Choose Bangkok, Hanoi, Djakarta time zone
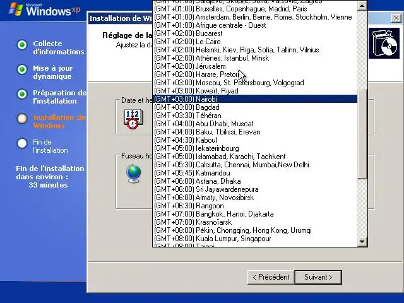 pyautogui.click(x=255, y=214)
